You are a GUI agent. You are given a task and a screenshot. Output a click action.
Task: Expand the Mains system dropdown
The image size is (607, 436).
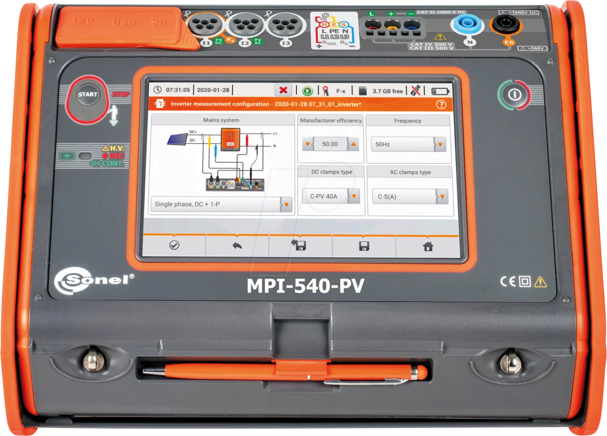pyautogui.click(x=286, y=204)
